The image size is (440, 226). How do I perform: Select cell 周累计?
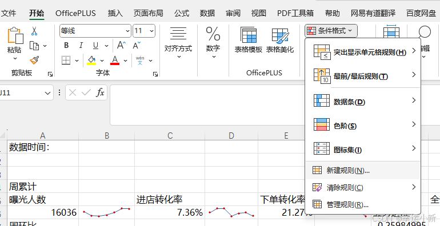[43, 186]
